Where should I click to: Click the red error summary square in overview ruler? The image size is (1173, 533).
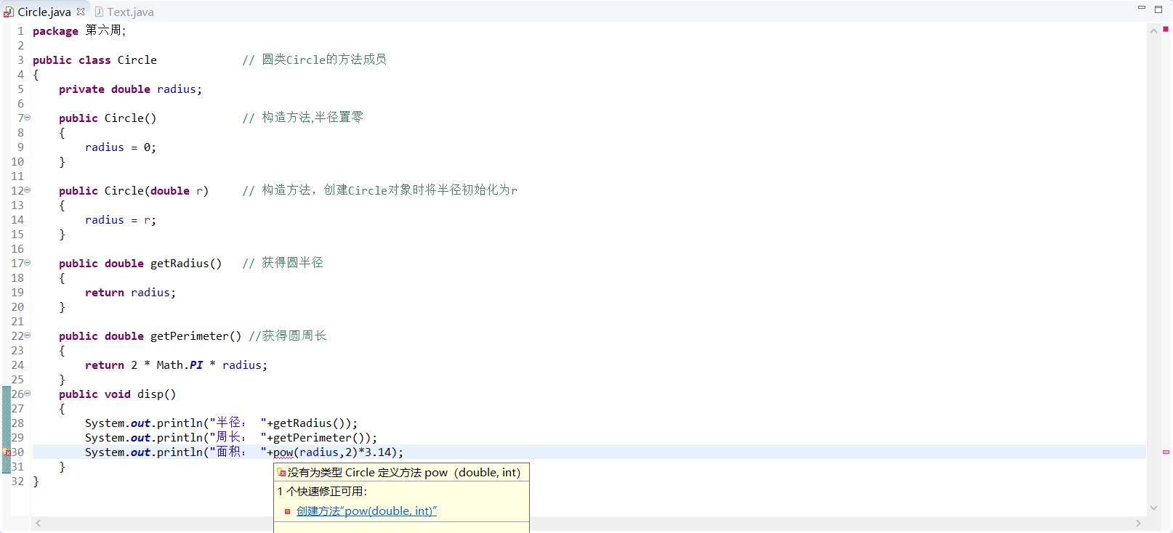click(1166, 29)
